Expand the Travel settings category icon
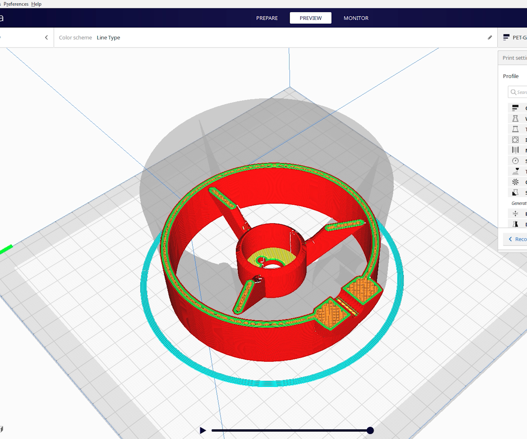This screenshot has width=527, height=439. (515, 171)
